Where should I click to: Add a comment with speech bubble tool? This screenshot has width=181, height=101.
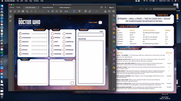point(85,11)
